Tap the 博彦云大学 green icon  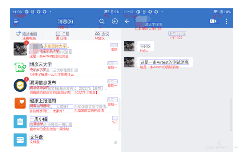click(20, 67)
